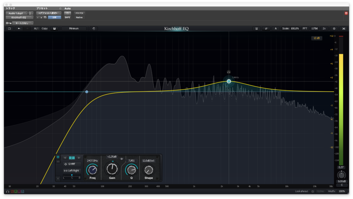
Task: Click the Q knob
Action: [x=131, y=170]
